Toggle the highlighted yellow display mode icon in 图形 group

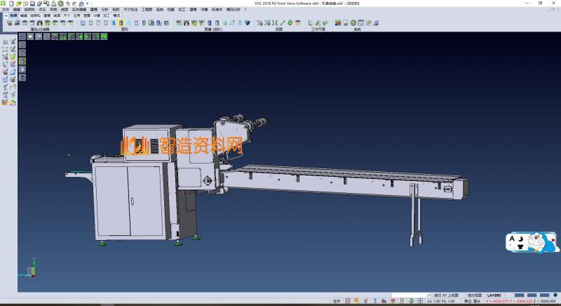[x=121, y=23]
